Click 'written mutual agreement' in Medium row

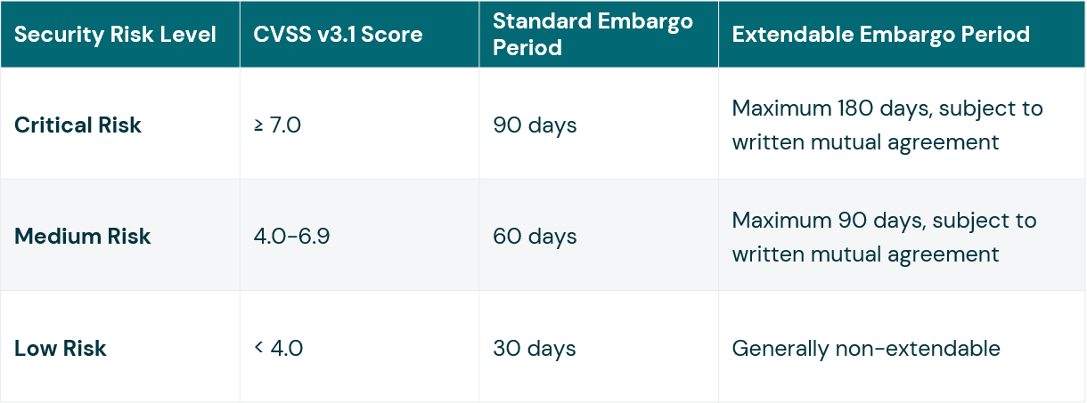[866, 253]
